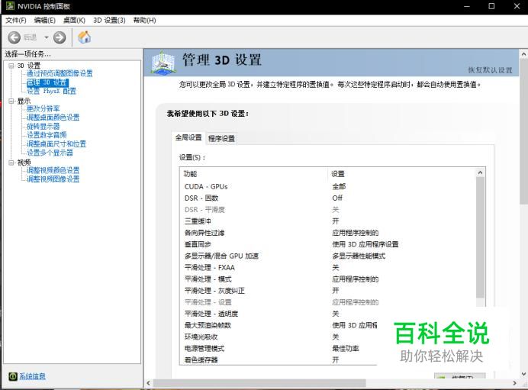
Task: Select the 平滑处理 - 灰度纠正 row
Action: point(328,291)
